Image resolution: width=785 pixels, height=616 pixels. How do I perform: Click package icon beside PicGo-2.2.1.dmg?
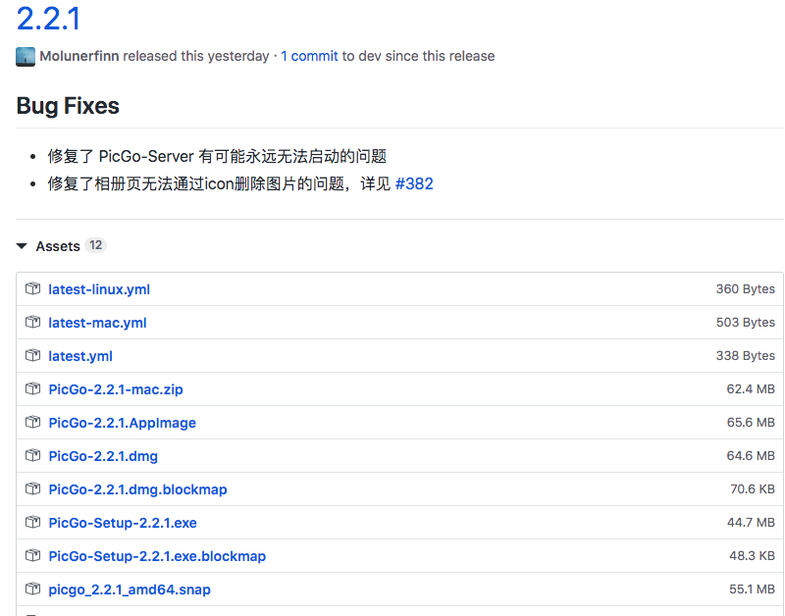click(x=33, y=456)
